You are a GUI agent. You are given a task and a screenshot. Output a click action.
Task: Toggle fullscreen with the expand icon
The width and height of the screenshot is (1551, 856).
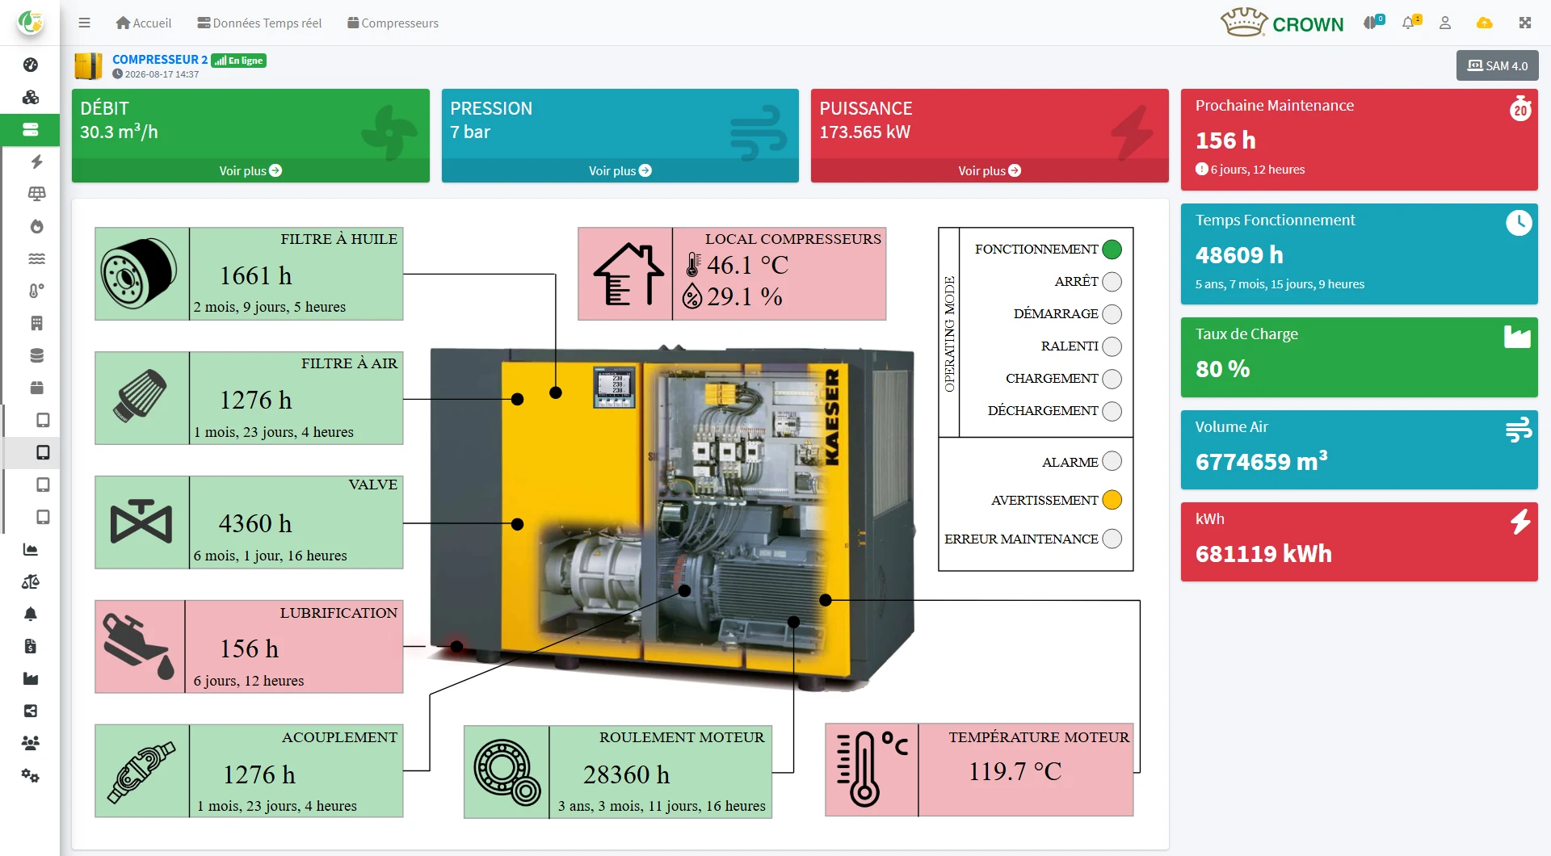[x=1525, y=23]
